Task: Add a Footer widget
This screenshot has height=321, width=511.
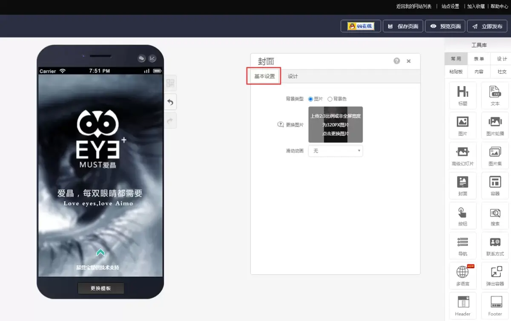Action: pyautogui.click(x=495, y=306)
